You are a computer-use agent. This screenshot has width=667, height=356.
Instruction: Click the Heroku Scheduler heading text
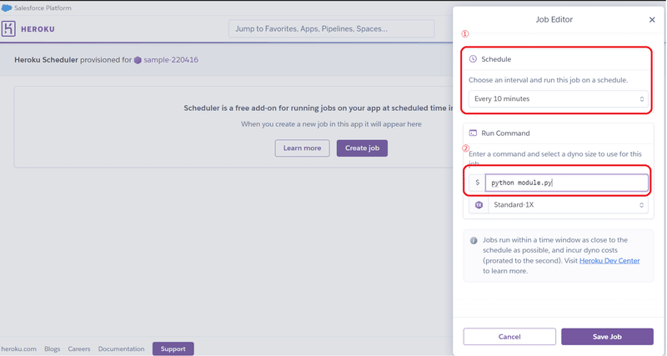tap(46, 60)
